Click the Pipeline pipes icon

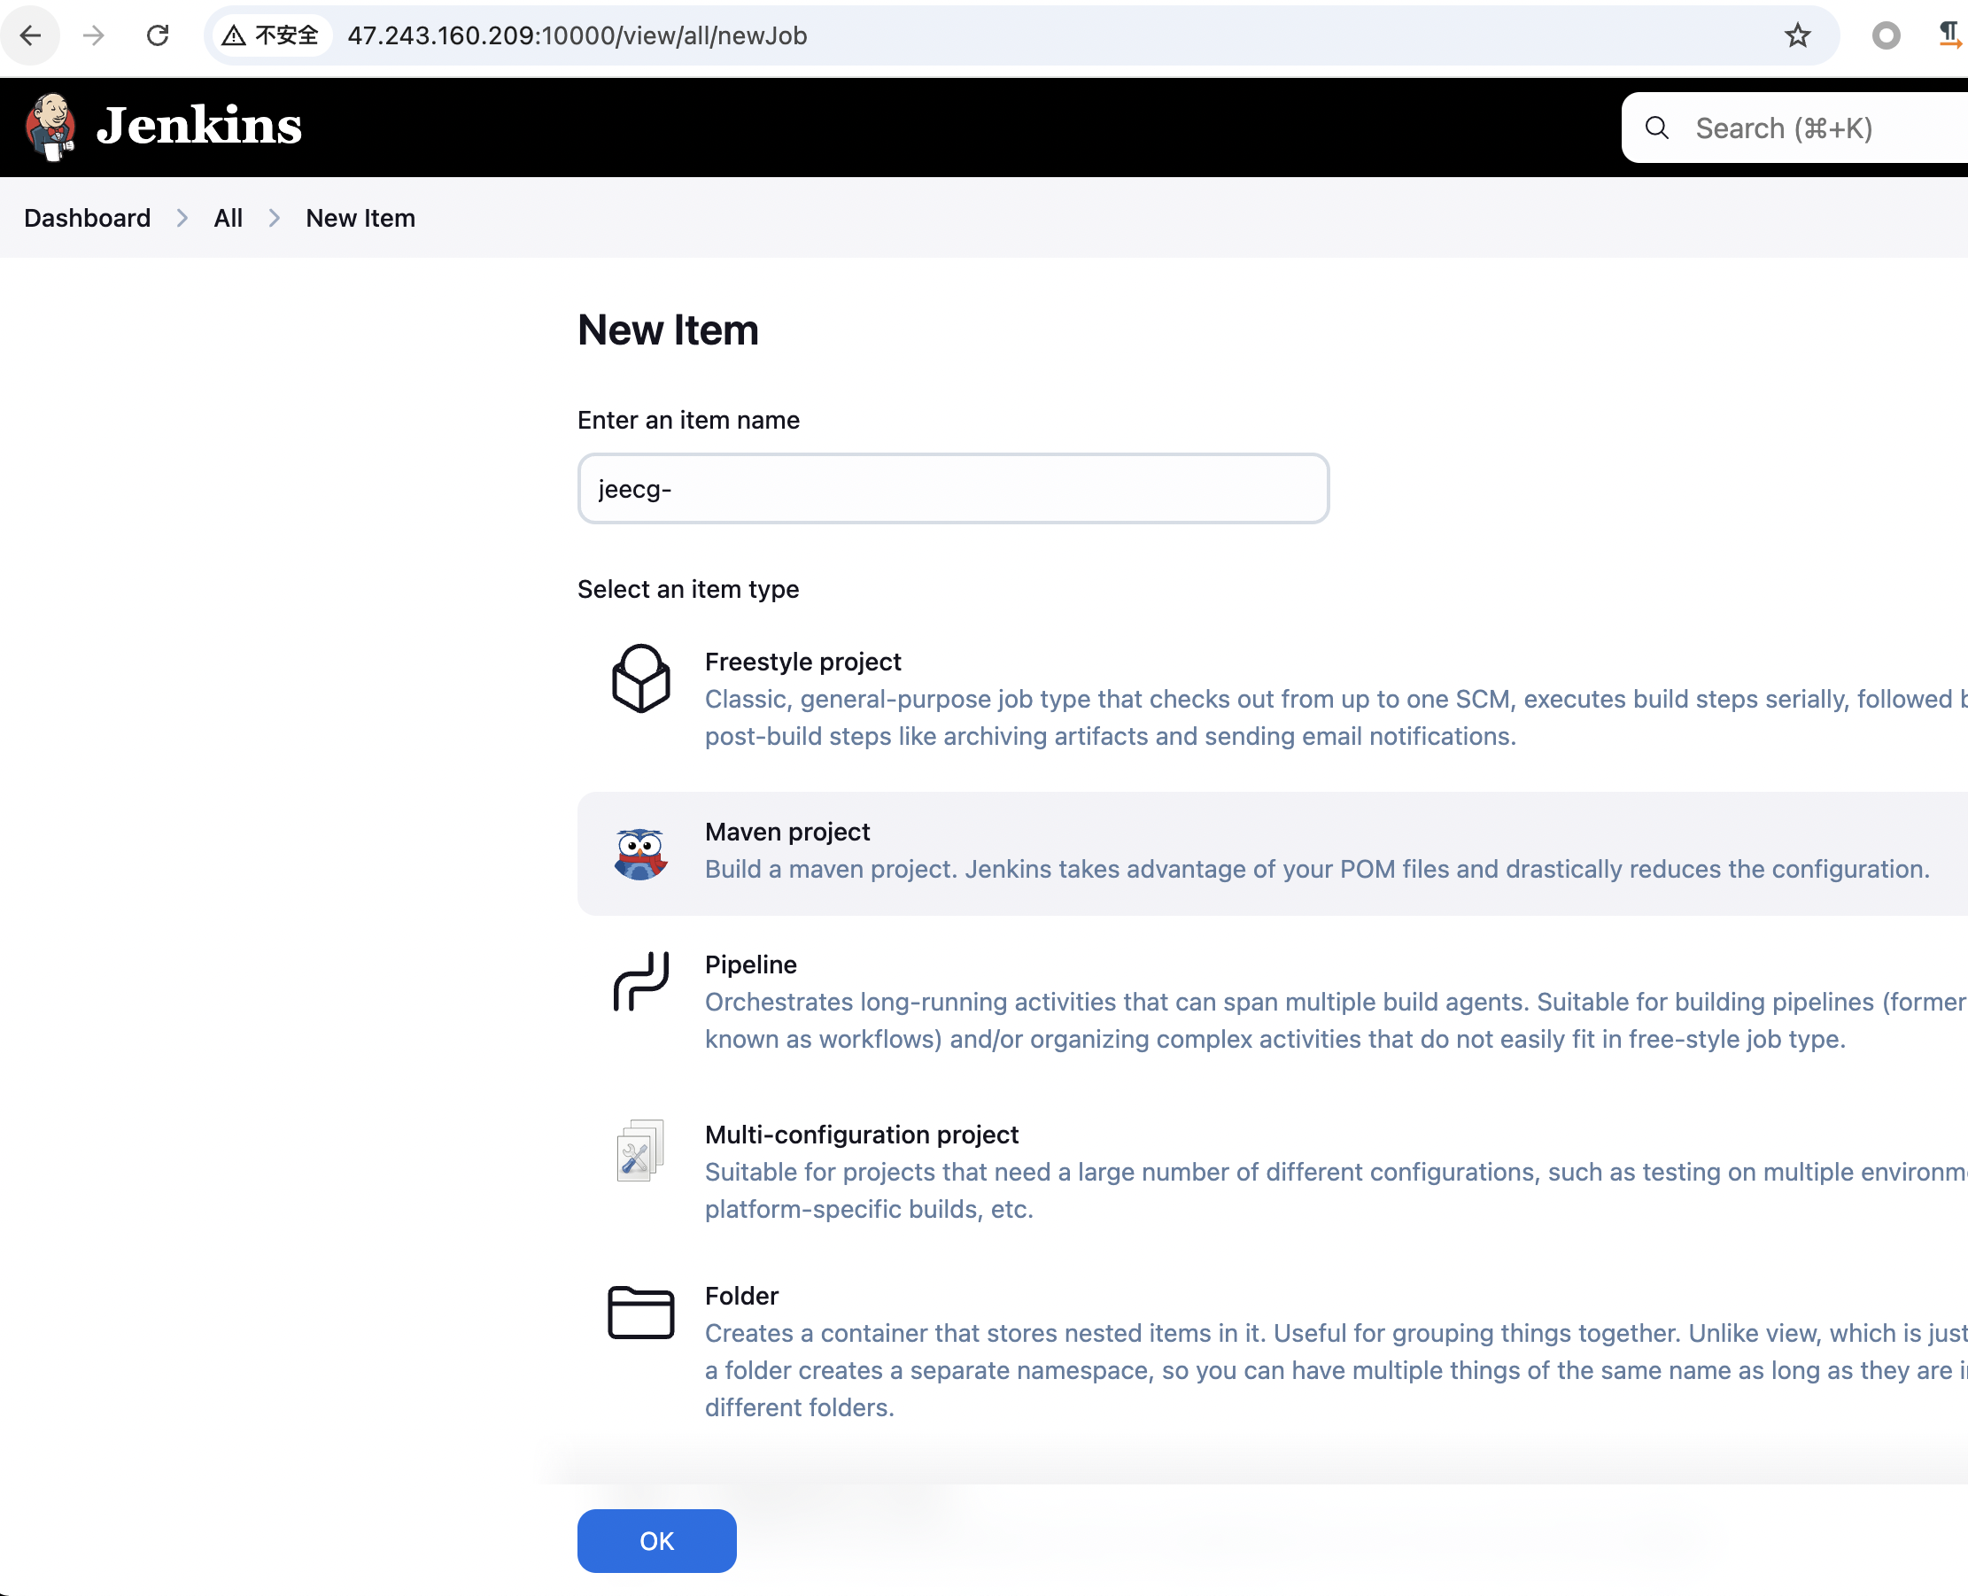pos(641,981)
